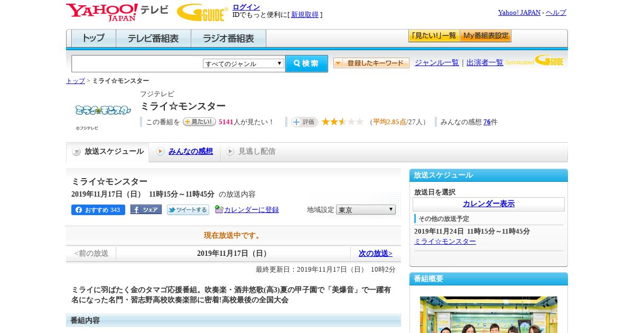634x333 pixels.
Task: Click the 評価 rating plus button
Action: (304, 122)
